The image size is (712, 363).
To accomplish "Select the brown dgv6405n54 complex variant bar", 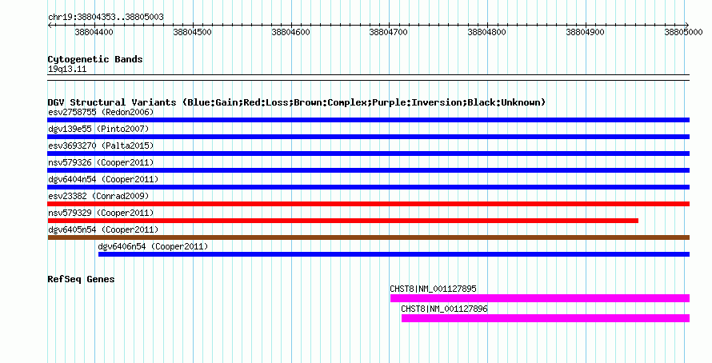I will [368, 237].
